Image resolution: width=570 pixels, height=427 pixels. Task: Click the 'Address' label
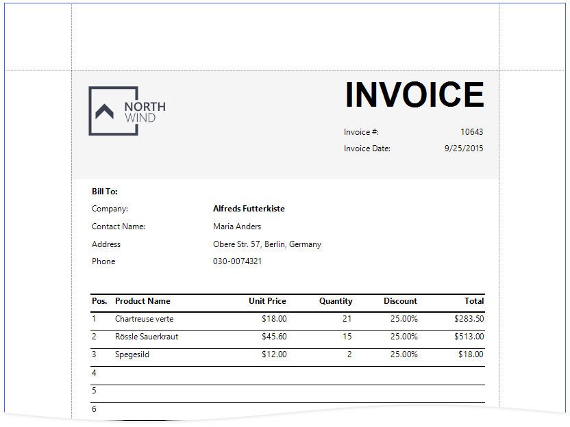coord(106,244)
